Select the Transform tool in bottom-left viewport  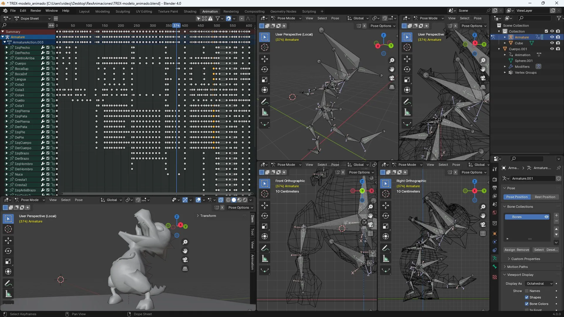[8, 272]
